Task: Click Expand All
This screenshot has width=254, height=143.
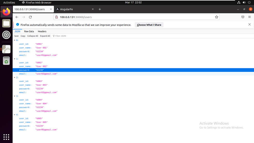Action: 45,36
